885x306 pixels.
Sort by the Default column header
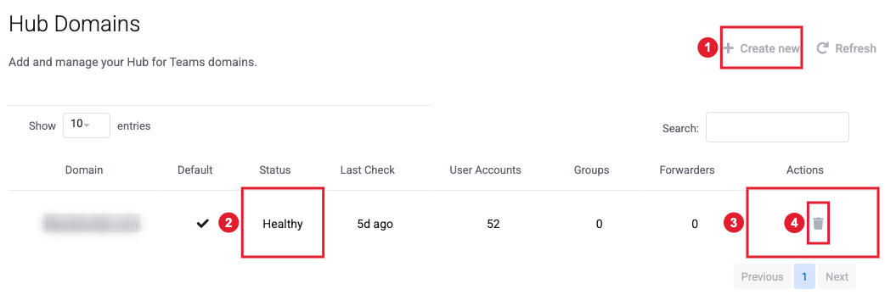tap(194, 170)
